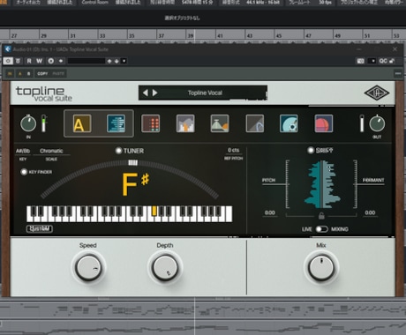The height and width of the screenshot is (335, 406).
Task: Click the open lock icon next to QC
Action: (x=392, y=61)
